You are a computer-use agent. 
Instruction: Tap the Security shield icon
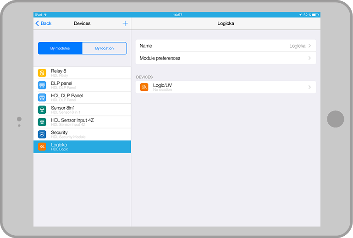[42, 134]
